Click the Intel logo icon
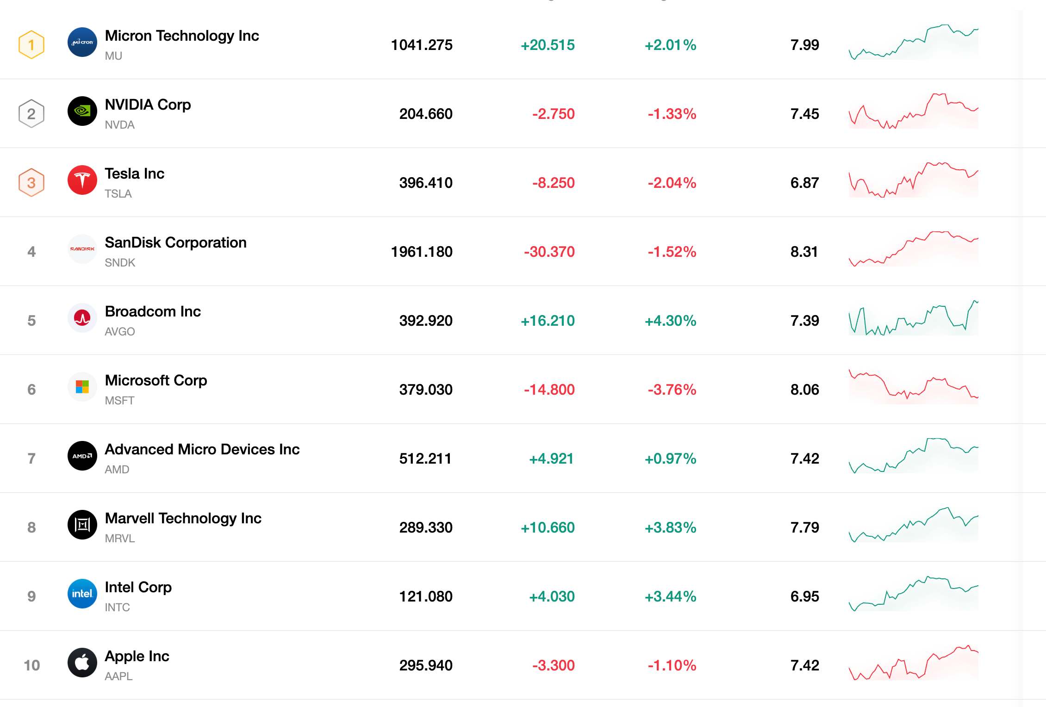The width and height of the screenshot is (1046, 707). [82, 594]
